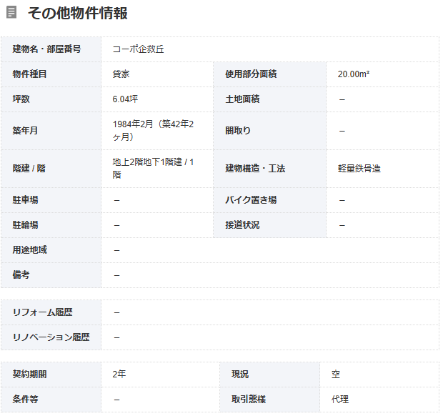The height and width of the screenshot is (416, 443).
Task: Select the 2年 contract period value
Action: point(119,375)
